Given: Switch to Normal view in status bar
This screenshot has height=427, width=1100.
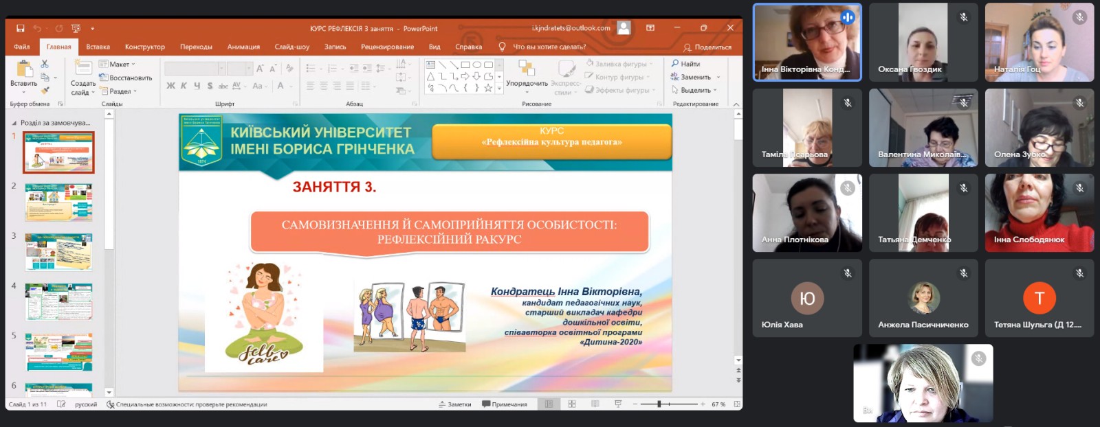Looking at the screenshot, I should 549,404.
